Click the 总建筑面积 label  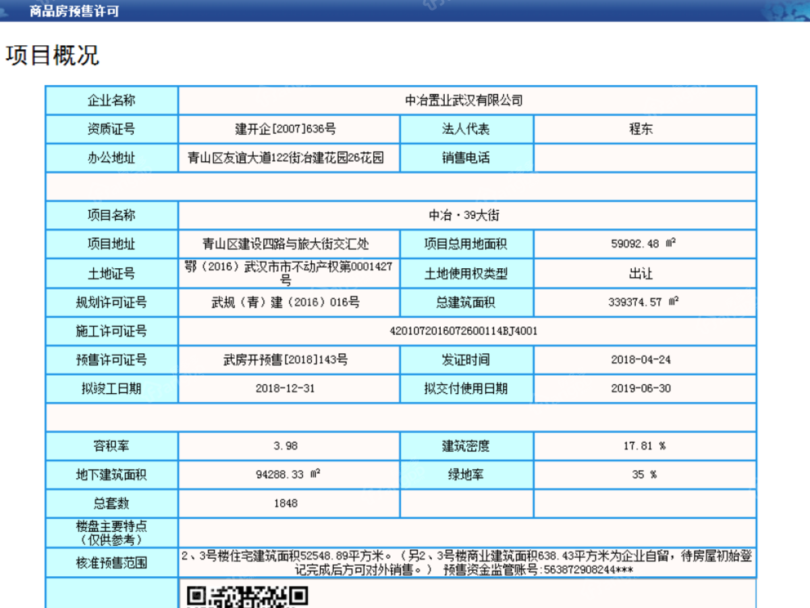click(x=466, y=302)
